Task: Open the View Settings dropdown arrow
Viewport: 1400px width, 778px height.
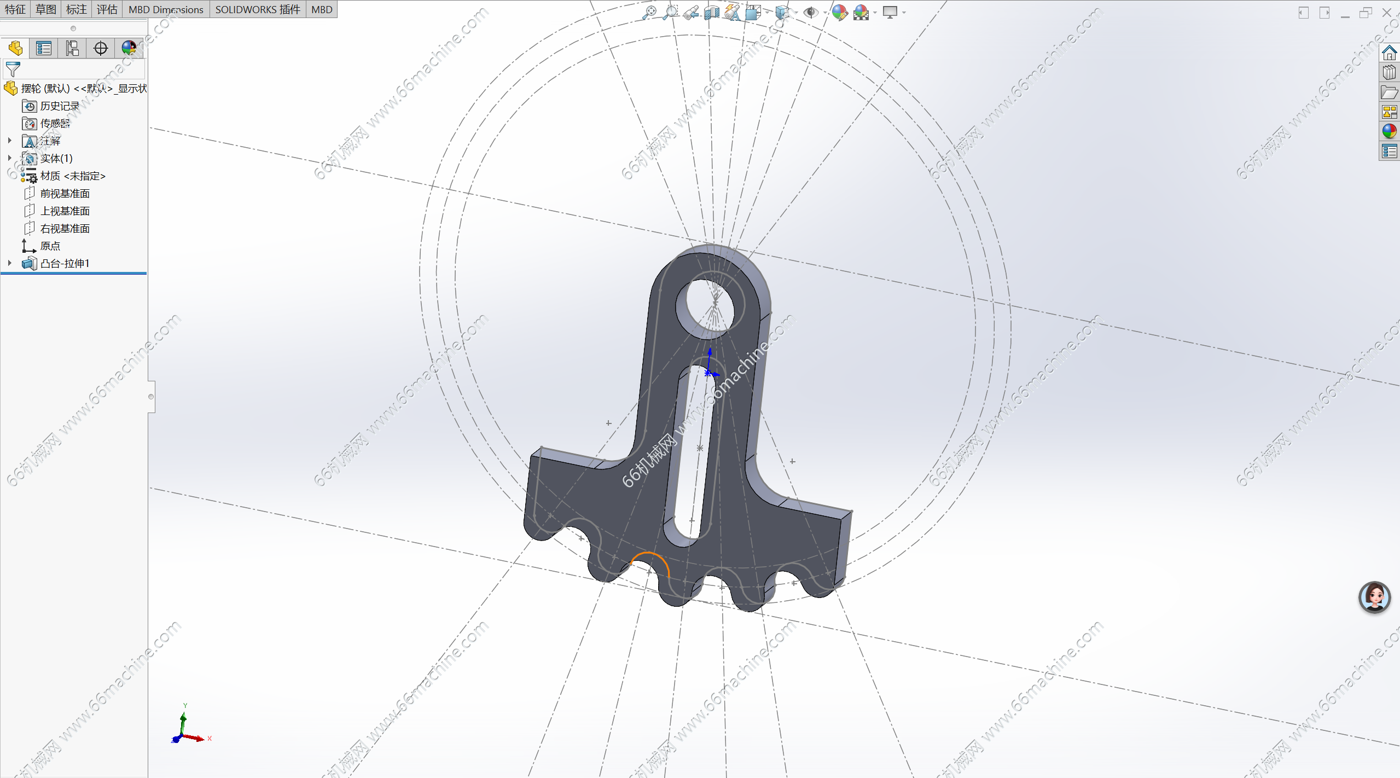Action: pyautogui.click(x=904, y=12)
